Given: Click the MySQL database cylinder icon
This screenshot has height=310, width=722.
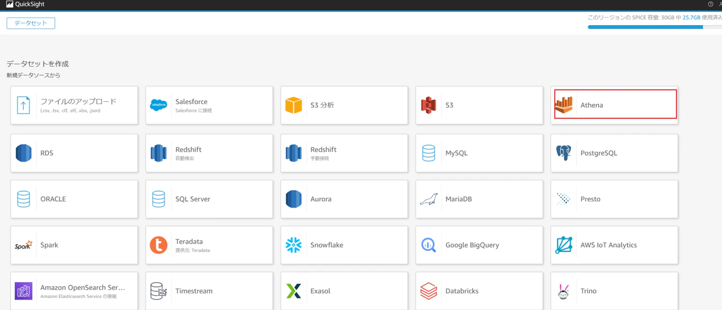Looking at the screenshot, I should pos(429,153).
